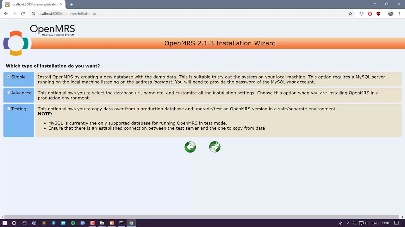Click the horizontal scrollbar at page bottom
Viewport: 405px width, 227px height.
pos(202,217)
